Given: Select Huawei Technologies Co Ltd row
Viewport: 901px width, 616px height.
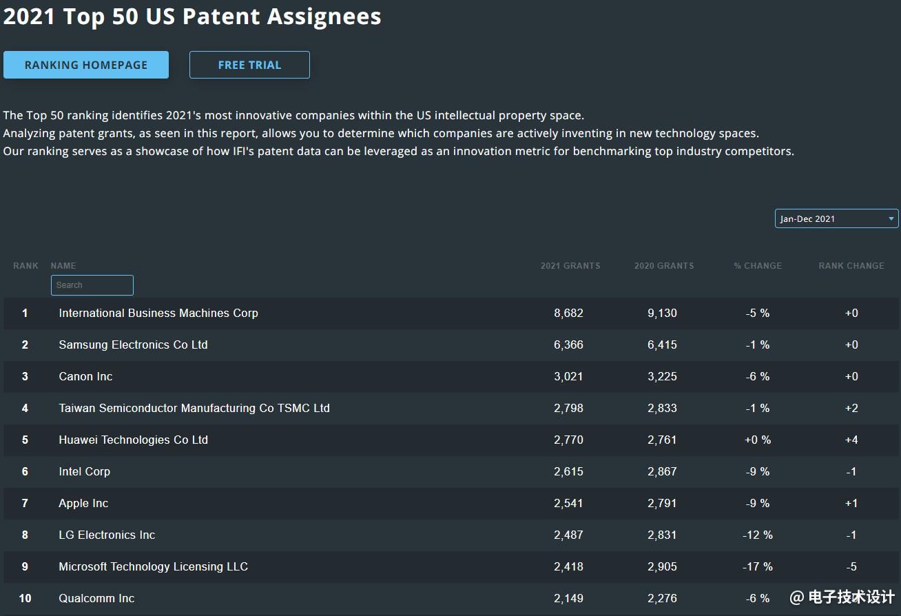Looking at the screenshot, I should (x=133, y=440).
